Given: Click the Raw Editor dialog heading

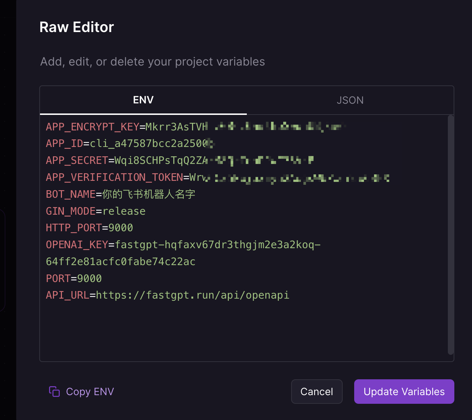Looking at the screenshot, I should [77, 27].
